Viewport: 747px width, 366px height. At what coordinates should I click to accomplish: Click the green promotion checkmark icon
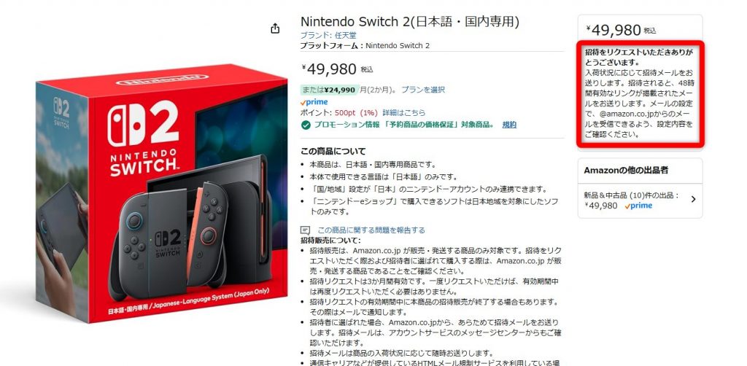306,125
